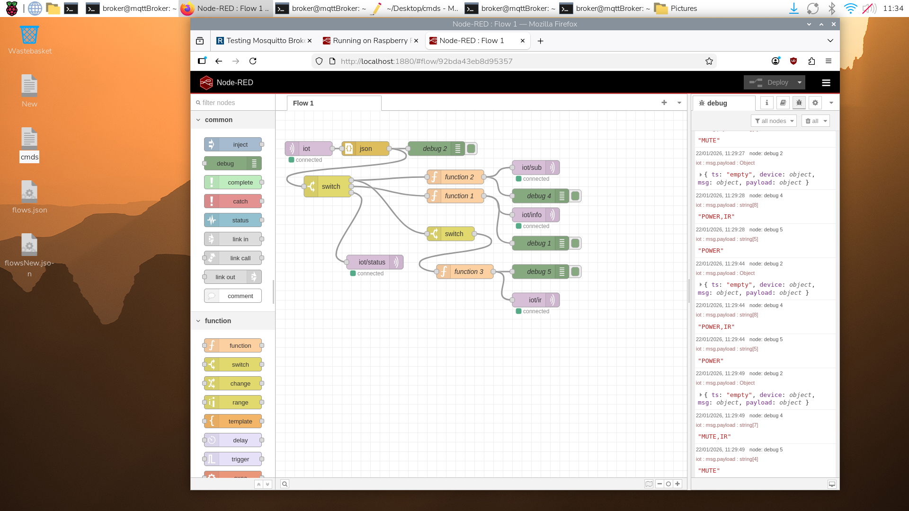
Task: Zoom out the flow canvas
Action: [x=659, y=484]
